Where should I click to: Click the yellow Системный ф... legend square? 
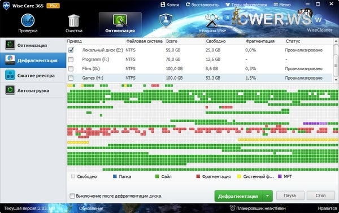239,176
